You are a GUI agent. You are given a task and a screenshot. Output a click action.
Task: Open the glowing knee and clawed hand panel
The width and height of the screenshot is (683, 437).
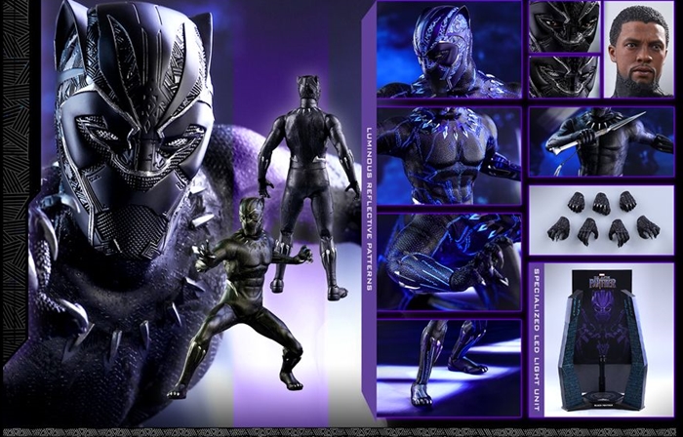(x=449, y=262)
